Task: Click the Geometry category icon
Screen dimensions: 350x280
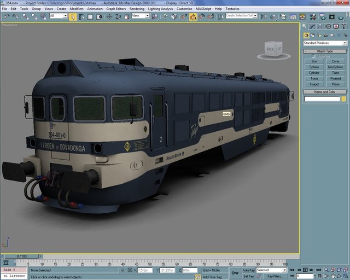Action: (306, 35)
